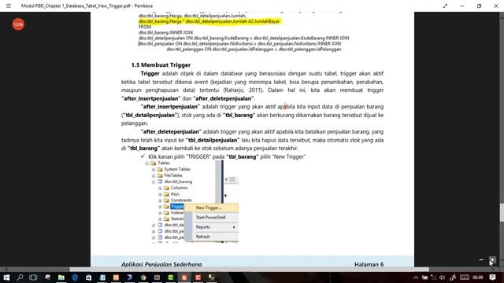Open taskbar search magnifier
The image size is (504, 283).
tap(20, 277)
